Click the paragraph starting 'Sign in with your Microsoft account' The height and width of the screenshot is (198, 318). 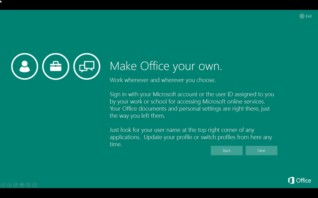[x=192, y=105]
